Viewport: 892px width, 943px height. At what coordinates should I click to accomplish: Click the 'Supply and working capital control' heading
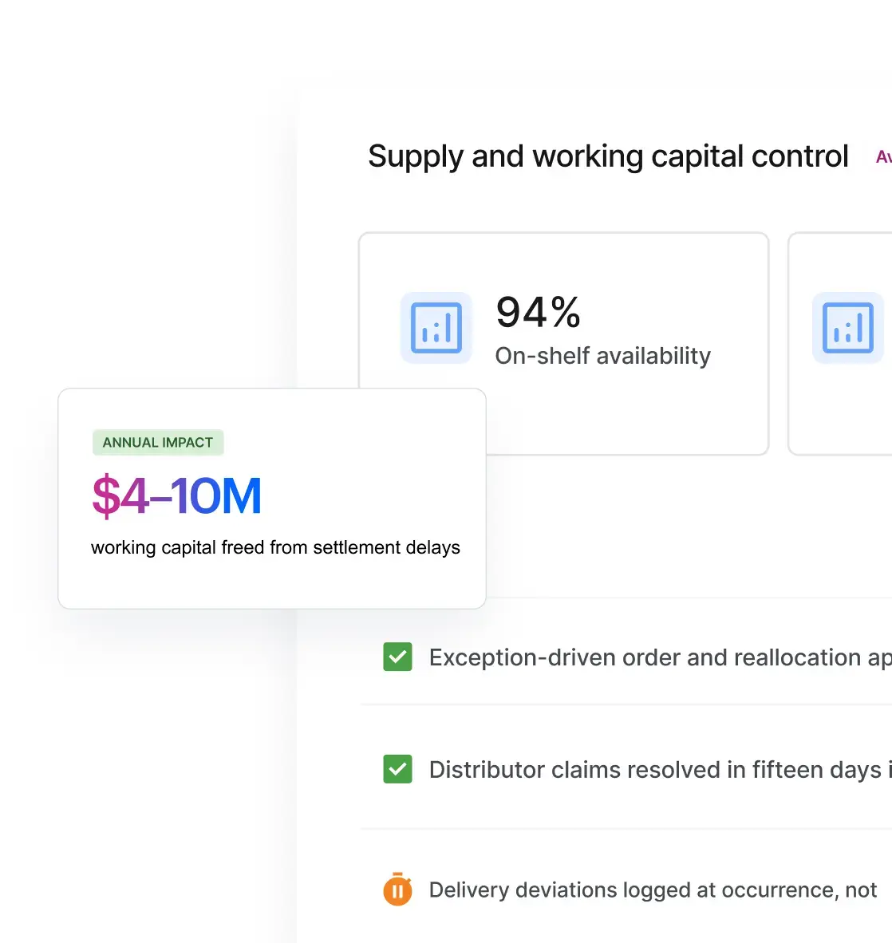click(x=608, y=156)
